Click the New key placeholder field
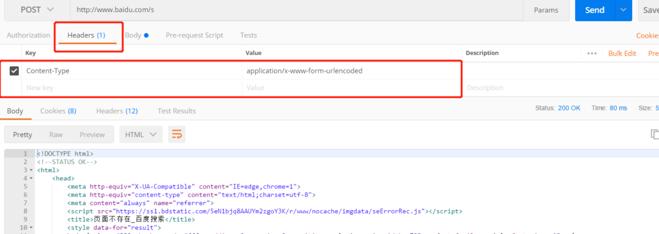Image resolution: width=659 pixels, height=234 pixels. click(133, 88)
